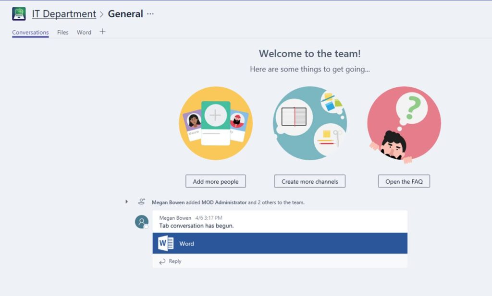492x296 pixels.
Task: Click the Megan Bowen sender name
Action: (175, 218)
